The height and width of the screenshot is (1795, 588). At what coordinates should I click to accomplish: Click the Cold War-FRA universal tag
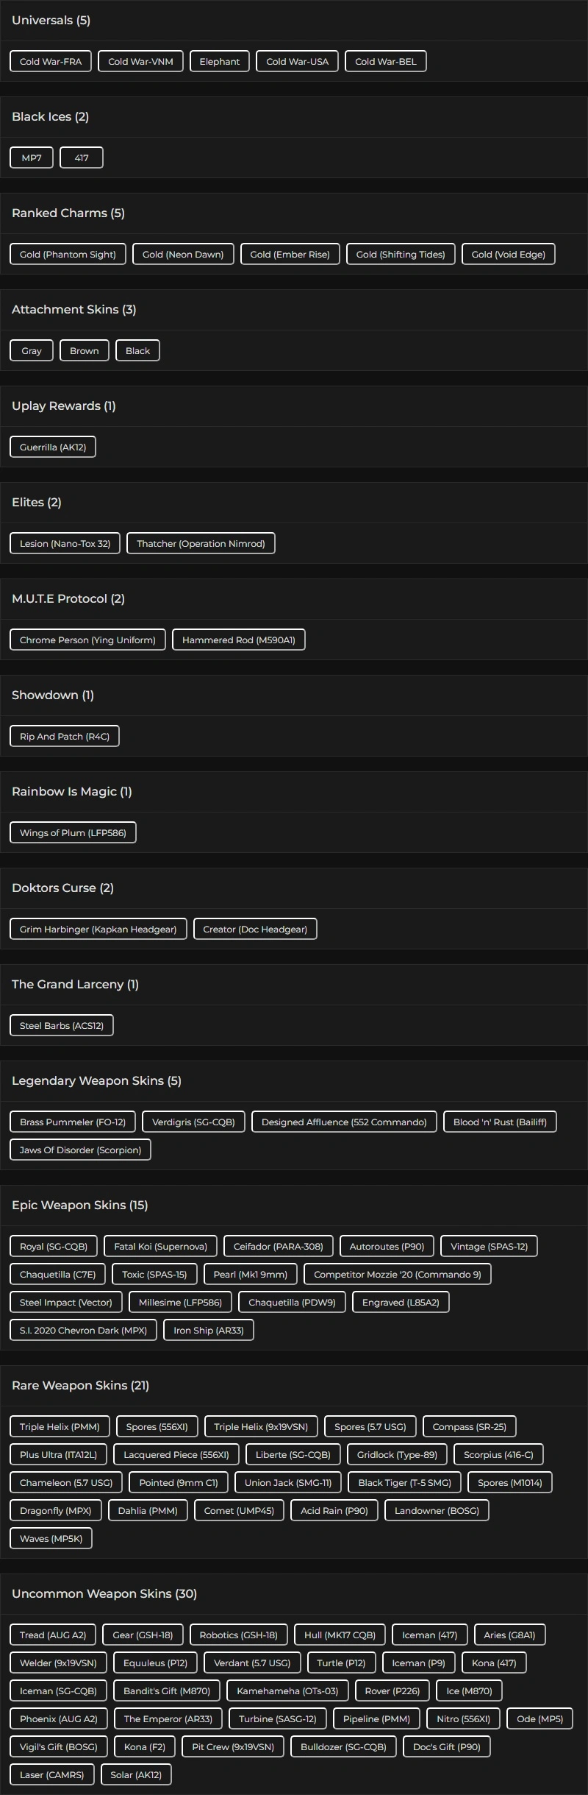tap(51, 61)
